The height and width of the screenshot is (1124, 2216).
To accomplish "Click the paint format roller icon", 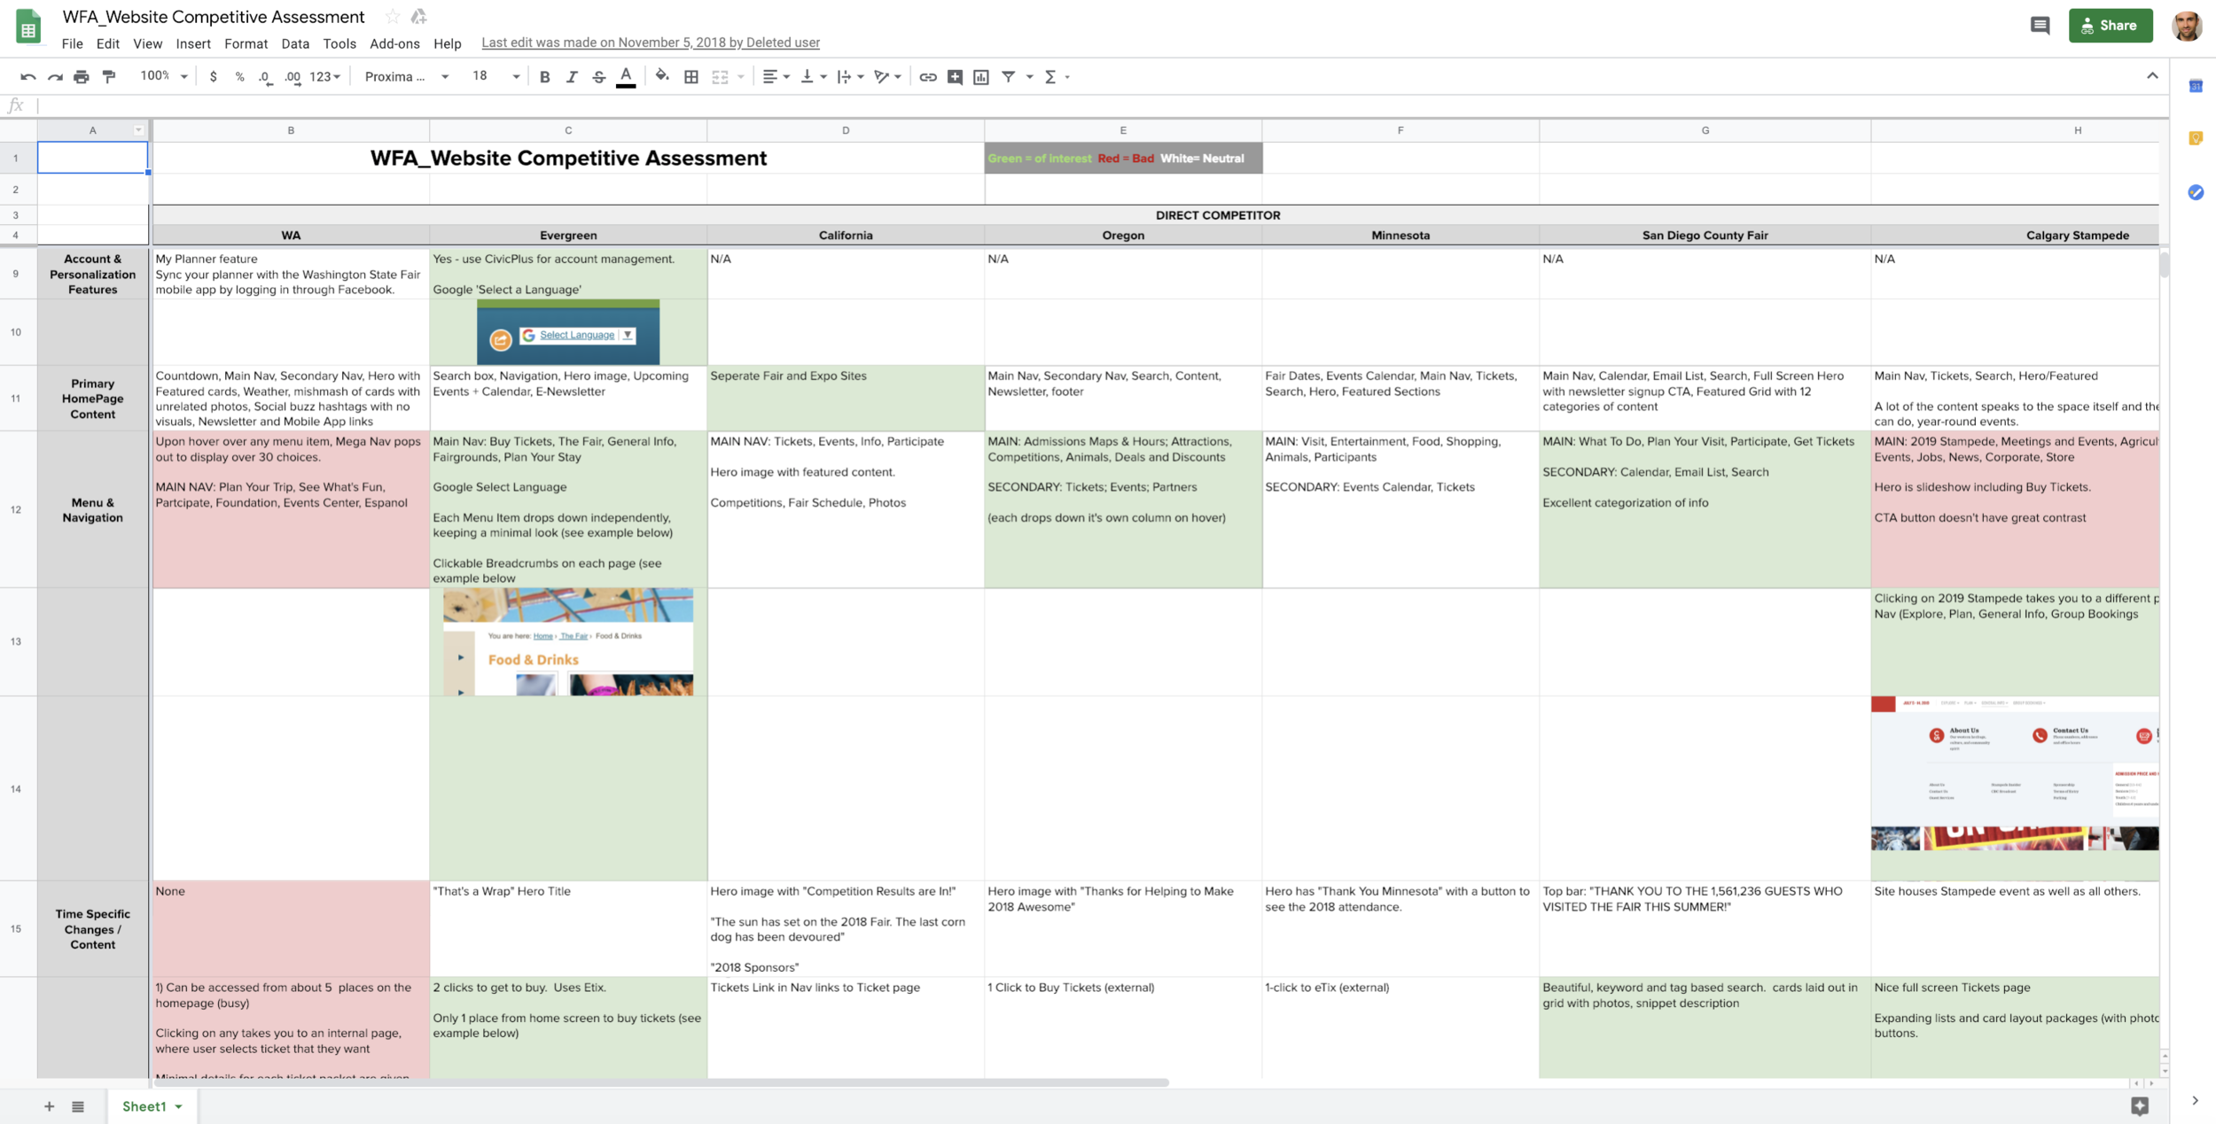I will coord(109,77).
